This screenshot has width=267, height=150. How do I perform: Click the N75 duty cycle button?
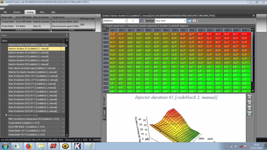[87, 19]
